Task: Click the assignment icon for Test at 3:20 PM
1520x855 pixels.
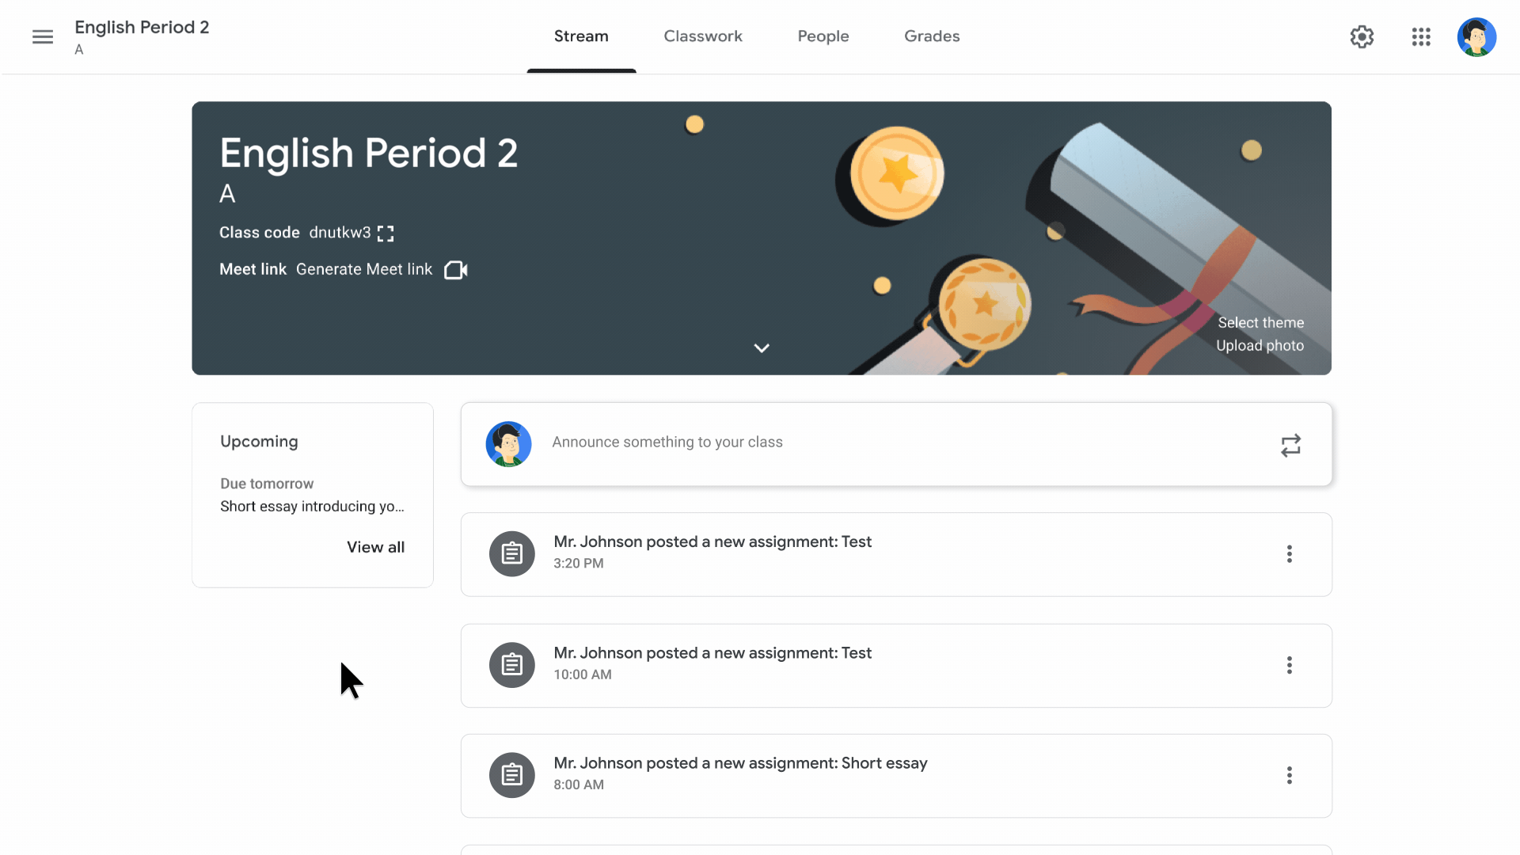Action: click(512, 553)
